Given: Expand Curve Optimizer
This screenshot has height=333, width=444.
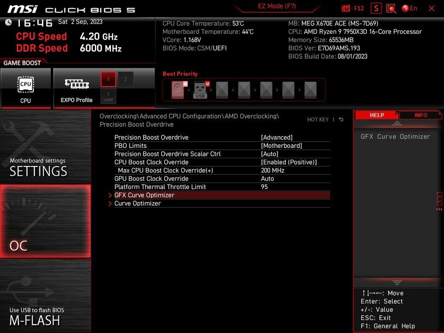Looking at the screenshot, I should click(x=137, y=203).
